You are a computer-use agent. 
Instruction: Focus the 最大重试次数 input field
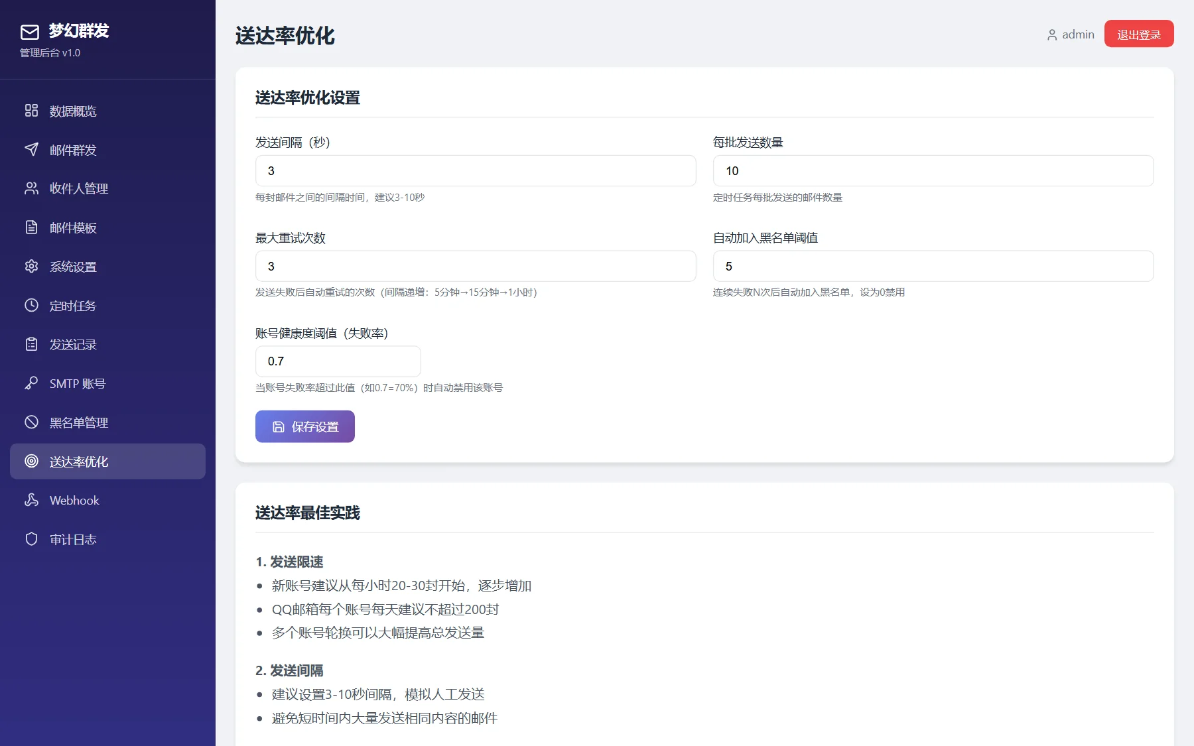click(x=476, y=266)
